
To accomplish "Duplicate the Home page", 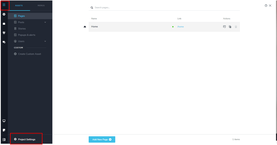I will click(x=230, y=27).
